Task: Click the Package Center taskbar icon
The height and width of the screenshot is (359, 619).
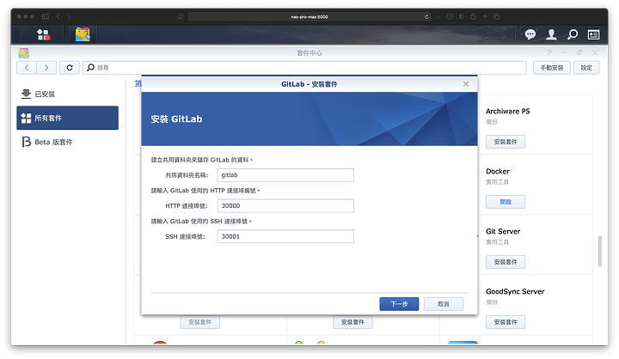Action: pos(83,34)
